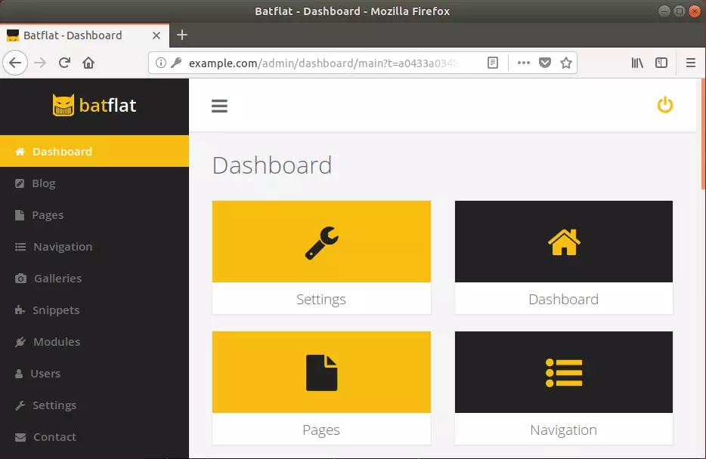Open Snippets in the sidebar menu

click(94, 310)
